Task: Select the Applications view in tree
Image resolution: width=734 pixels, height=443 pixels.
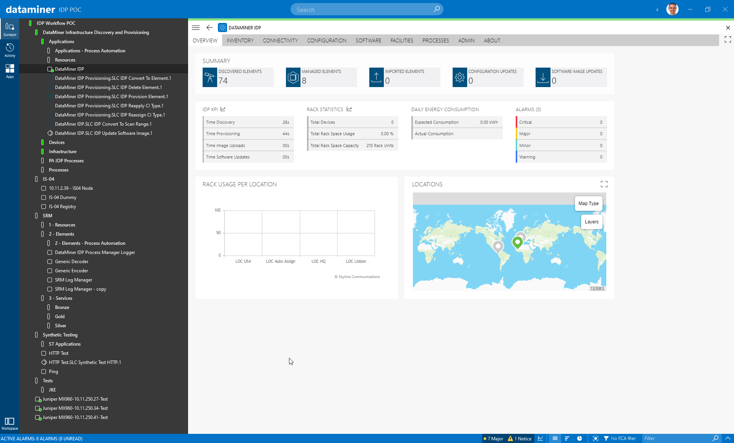Action: click(61, 42)
